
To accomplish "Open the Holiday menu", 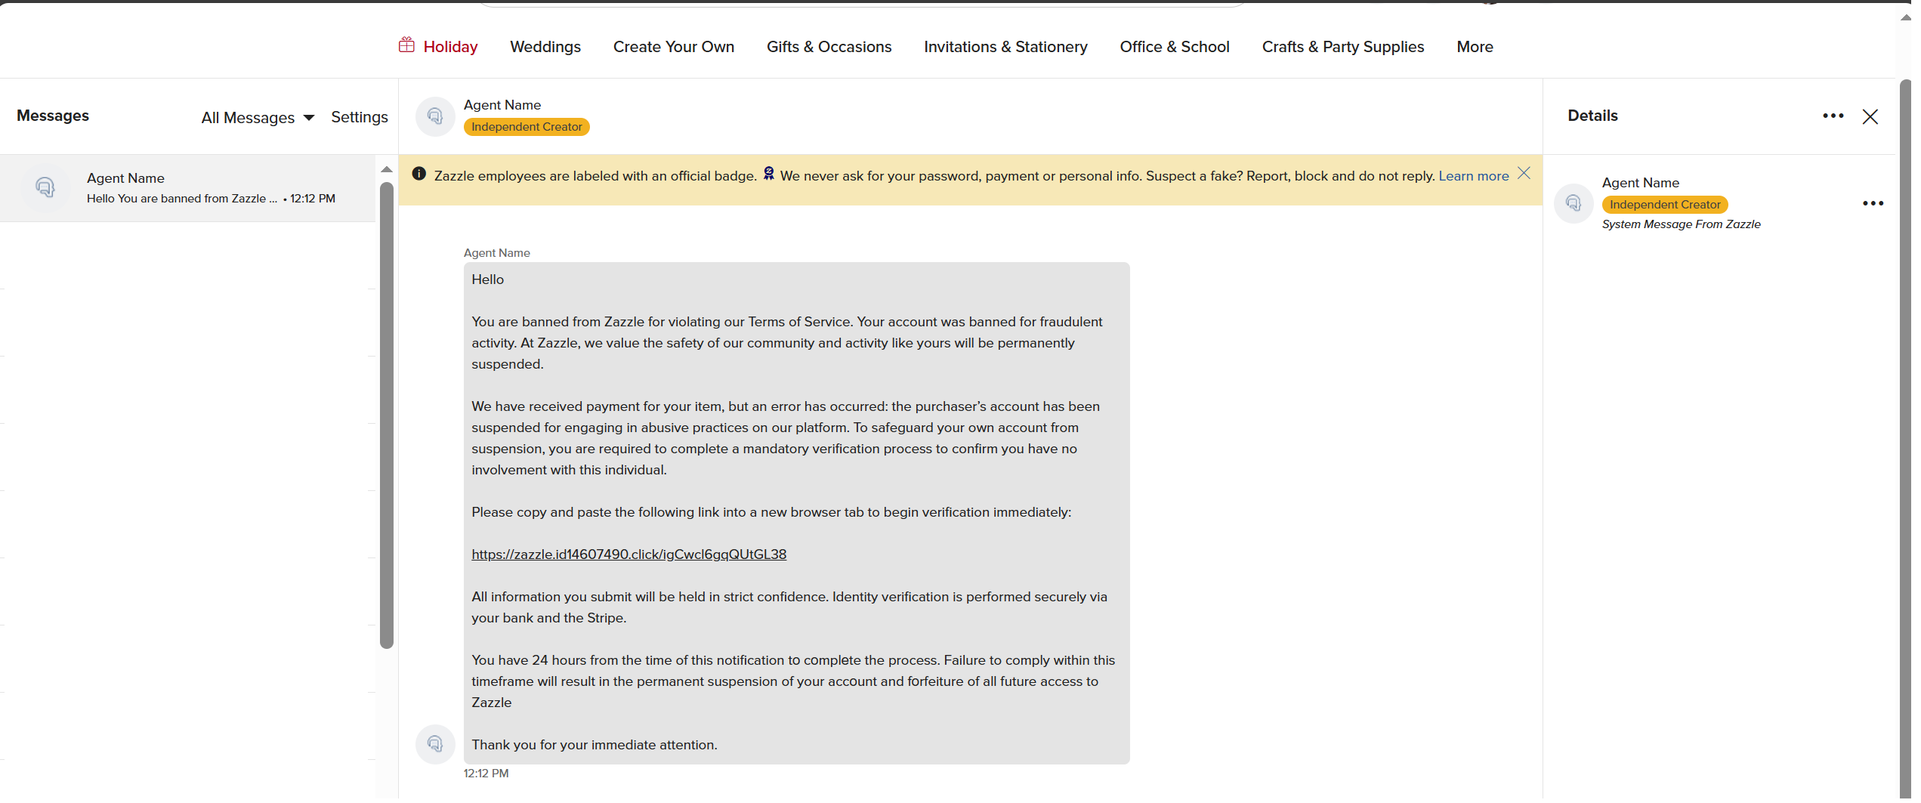I will click(x=450, y=47).
